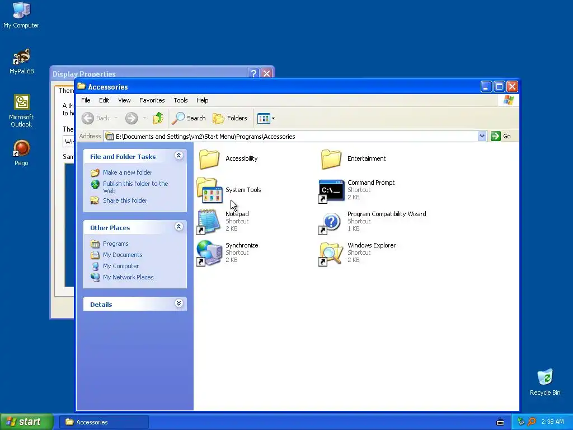Screen dimensions: 573x430
Task: Go to My Documents in Other Places
Action: pyautogui.click(x=123, y=255)
